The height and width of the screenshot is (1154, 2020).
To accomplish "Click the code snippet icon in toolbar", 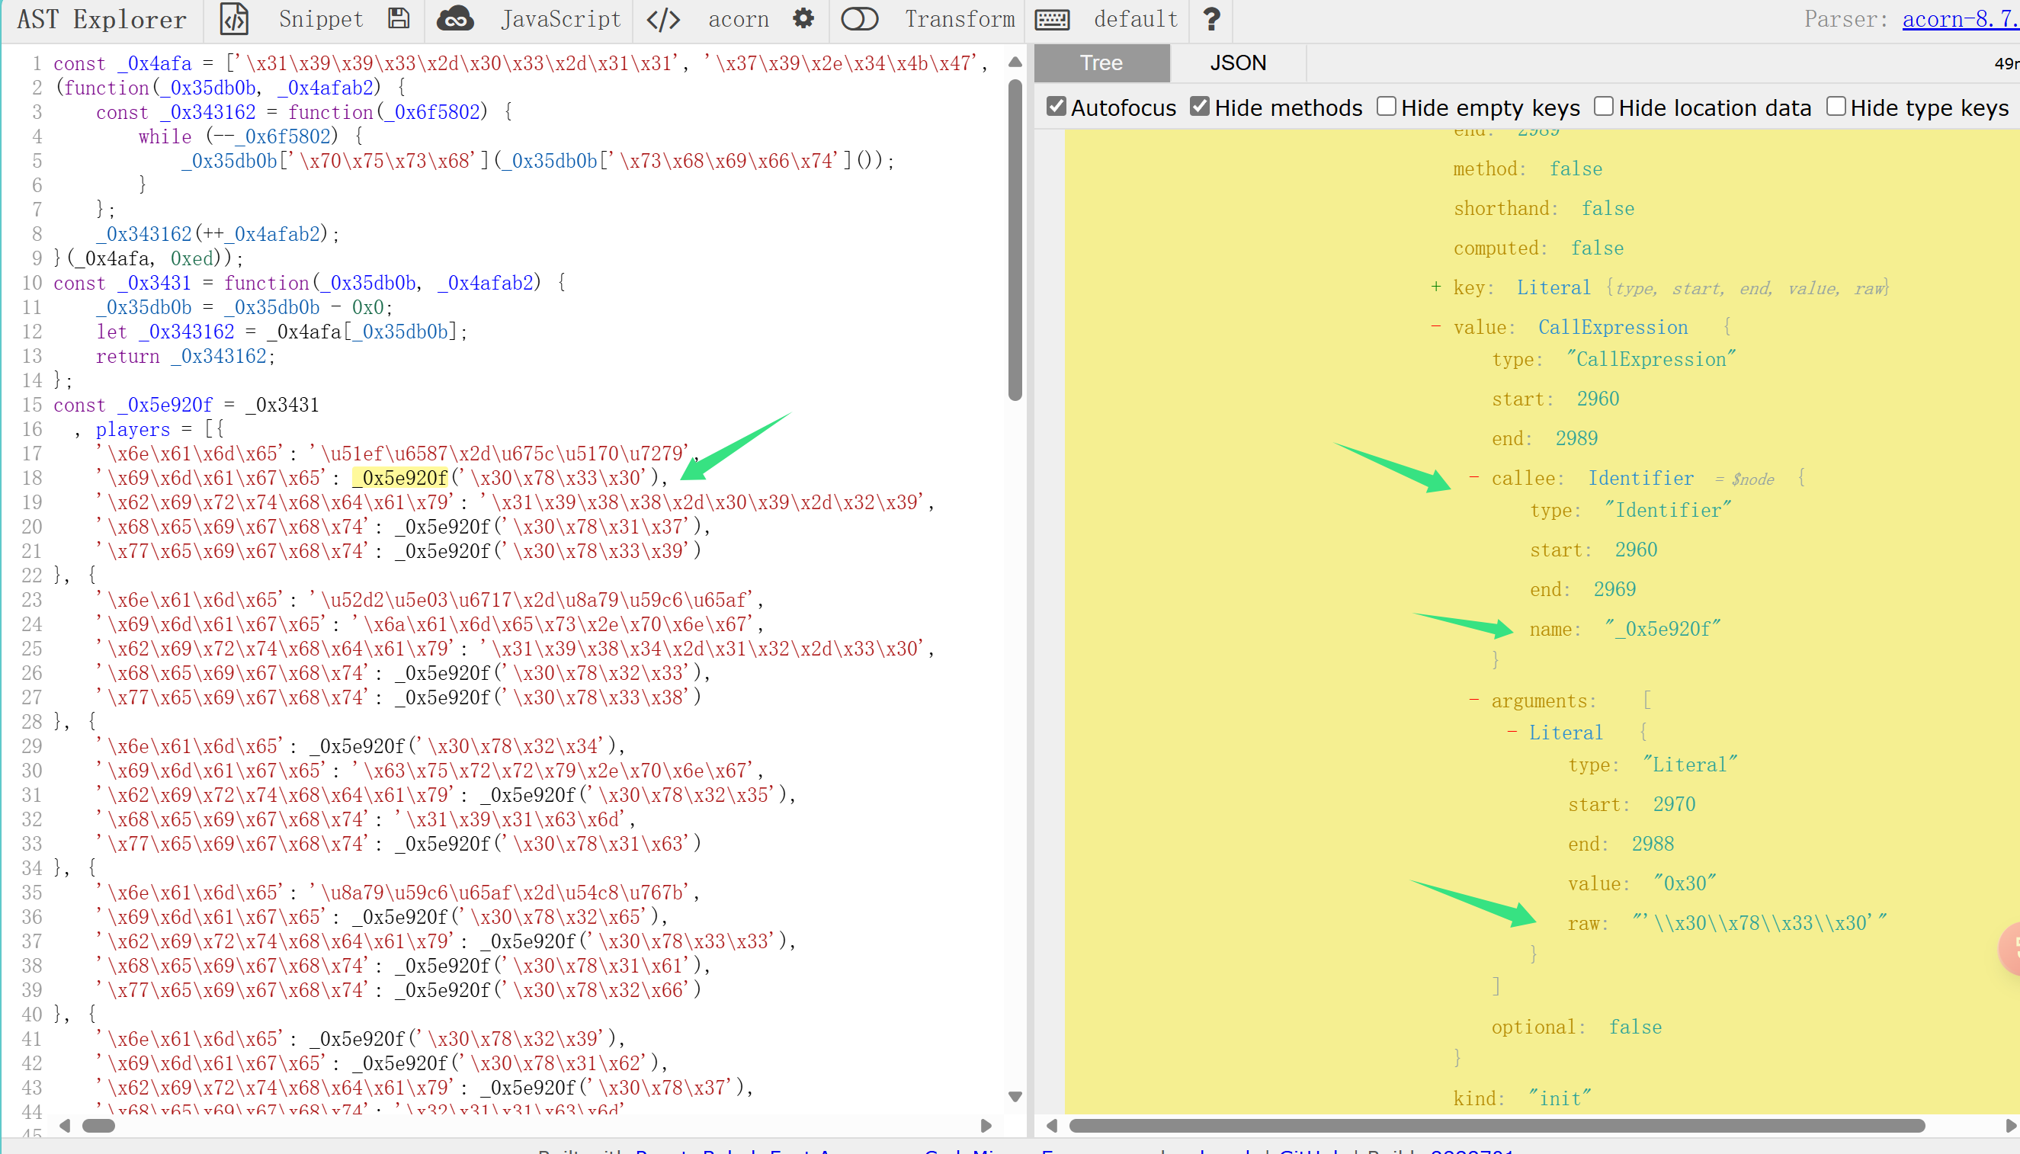I will click(x=234, y=19).
